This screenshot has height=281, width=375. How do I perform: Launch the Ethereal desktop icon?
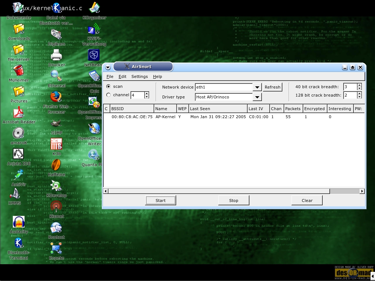pos(56,76)
